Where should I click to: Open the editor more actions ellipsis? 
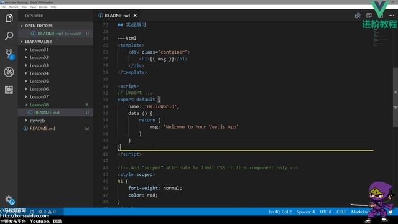[392, 16]
